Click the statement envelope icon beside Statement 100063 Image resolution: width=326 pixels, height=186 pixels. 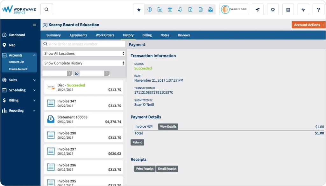point(51,119)
